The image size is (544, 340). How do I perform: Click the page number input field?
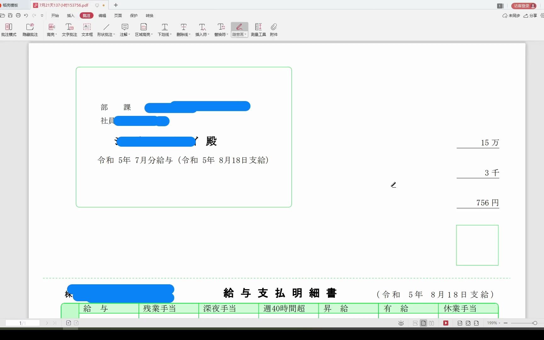[x=23, y=323]
